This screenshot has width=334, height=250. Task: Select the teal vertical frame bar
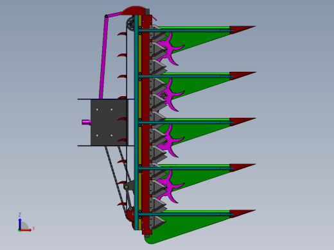tap(136, 122)
